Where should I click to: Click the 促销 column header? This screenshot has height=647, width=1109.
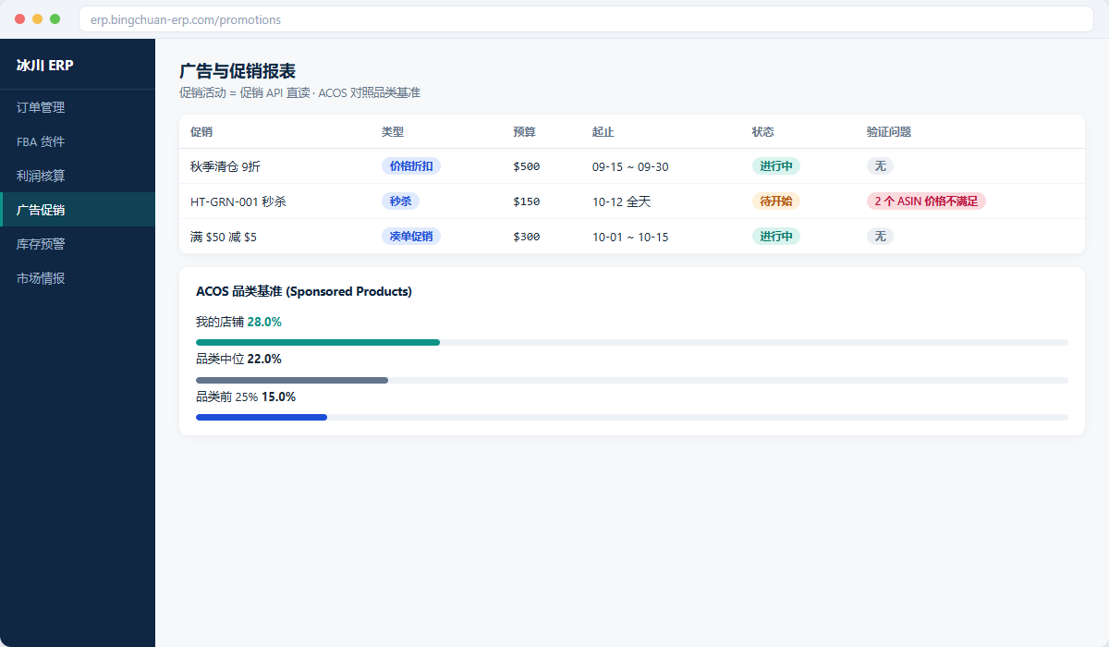tap(201, 132)
